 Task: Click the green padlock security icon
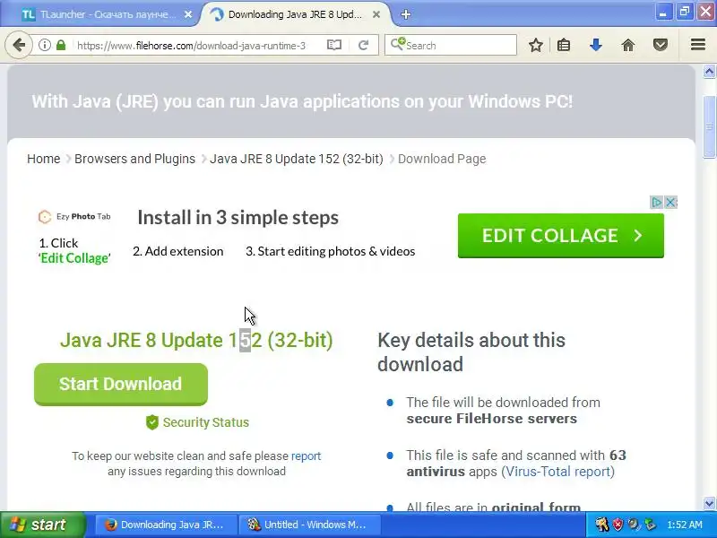[61, 45]
